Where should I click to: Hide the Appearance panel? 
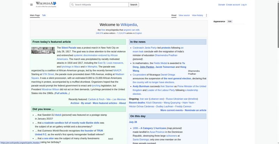tap(230, 21)
